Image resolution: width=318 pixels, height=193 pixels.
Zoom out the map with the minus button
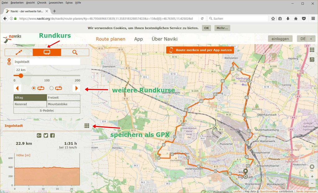click(x=312, y=183)
